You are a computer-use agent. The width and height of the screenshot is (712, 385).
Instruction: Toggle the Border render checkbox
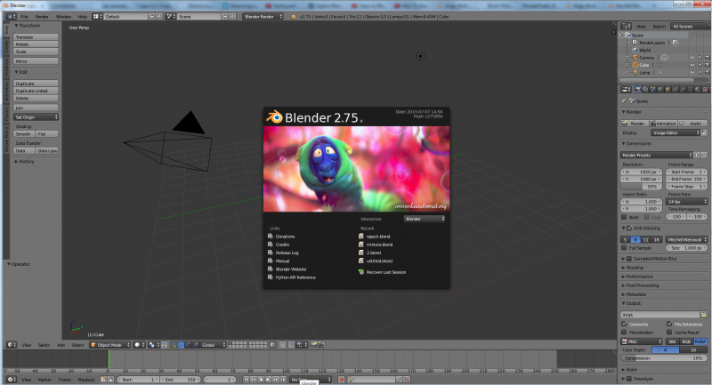pos(625,217)
